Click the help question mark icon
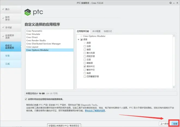This screenshot has height=127, width=180. pyautogui.click(x=170, y=3)
